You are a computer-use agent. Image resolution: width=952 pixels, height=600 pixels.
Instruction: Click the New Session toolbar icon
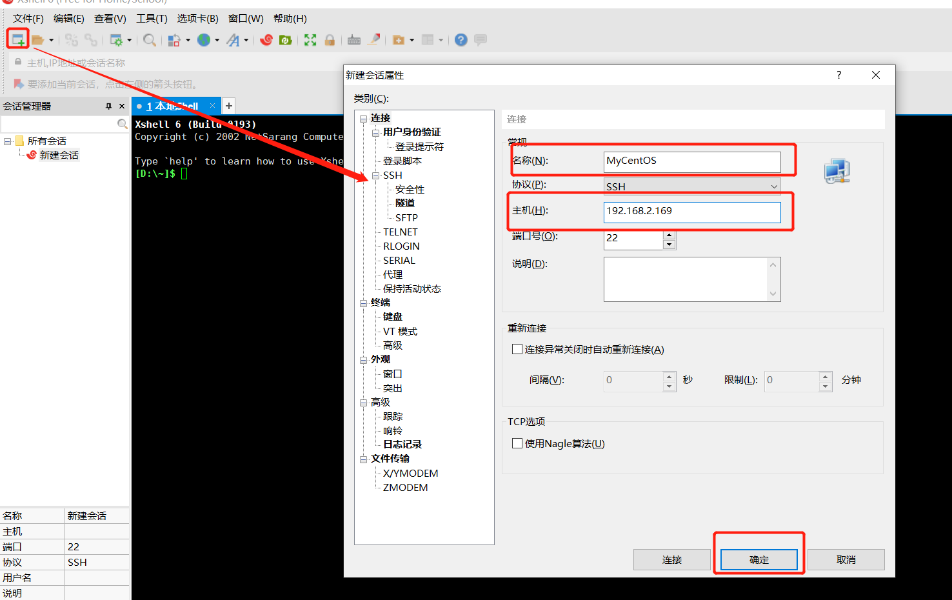[x=17, y=39]
